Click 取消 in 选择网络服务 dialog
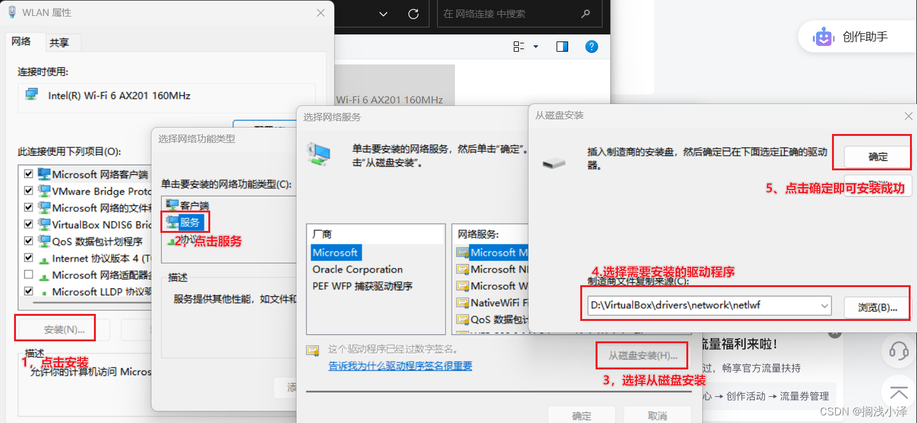 658,415
